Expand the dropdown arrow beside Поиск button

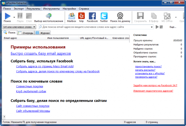point(14,17)
